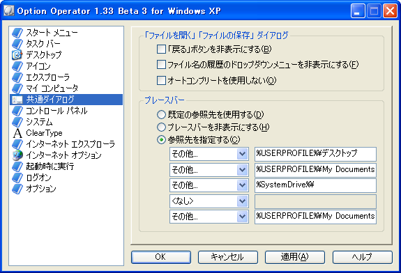This screenshot has width=401, height=273.
Task: Click the ヘルプ button
Action: tap(363, 257)
